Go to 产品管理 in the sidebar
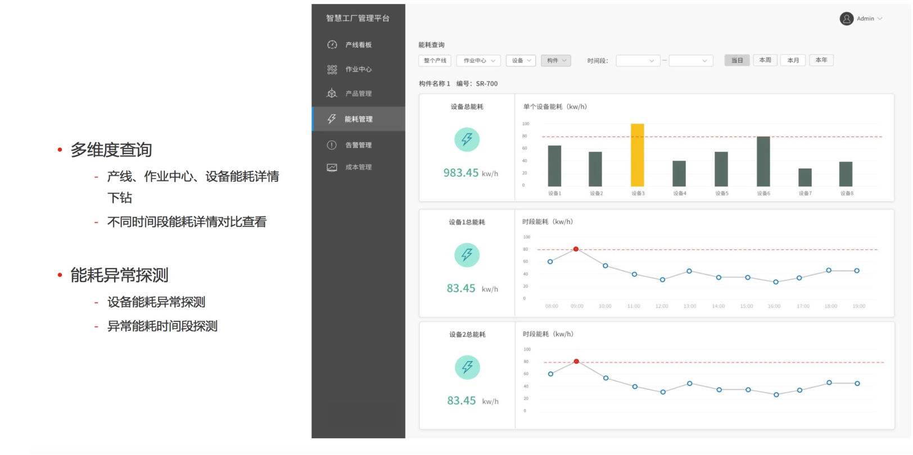Viewport: 913px width, 455px height. (x=358, y=93)
